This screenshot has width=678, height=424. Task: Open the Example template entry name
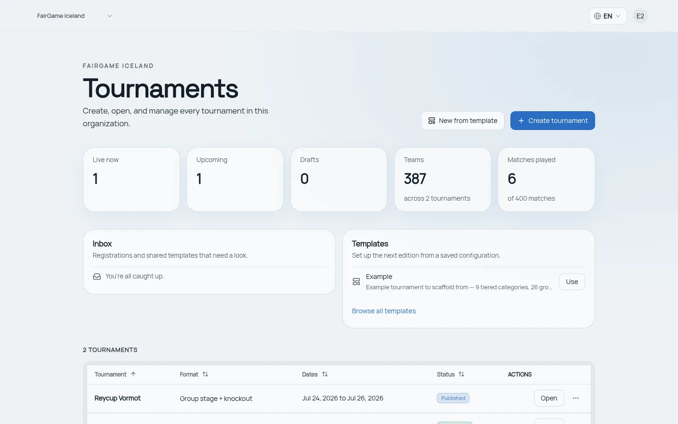(x=379, y=277)
